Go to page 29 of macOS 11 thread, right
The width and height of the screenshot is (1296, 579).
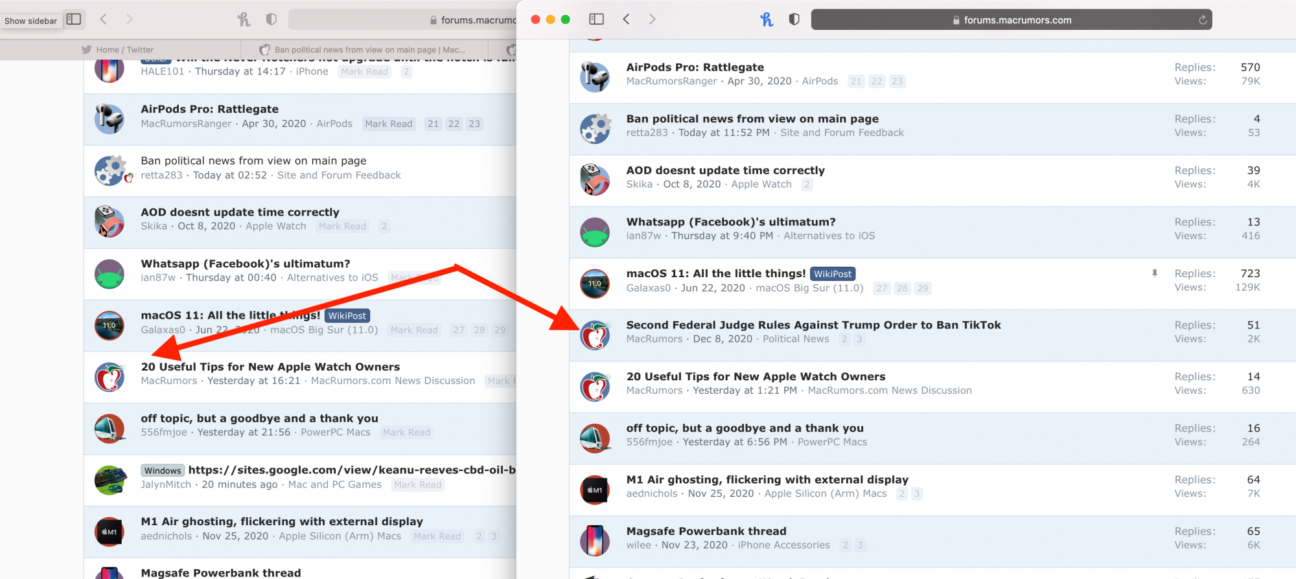[923, 288]
